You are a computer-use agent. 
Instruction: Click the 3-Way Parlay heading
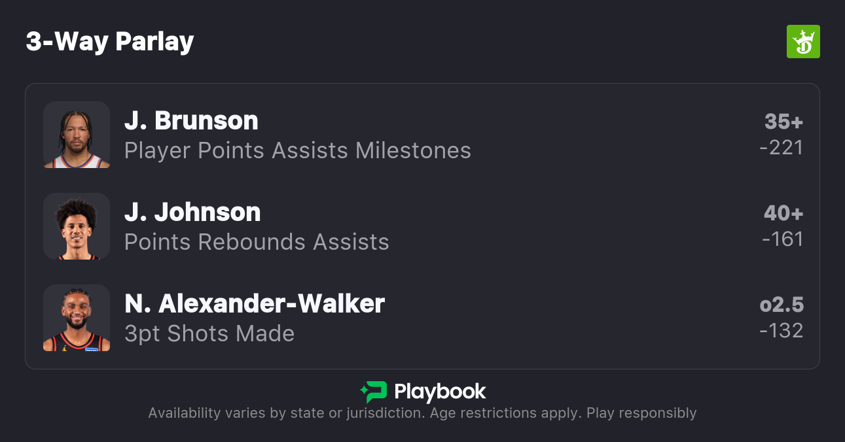(x=110, y=42)
